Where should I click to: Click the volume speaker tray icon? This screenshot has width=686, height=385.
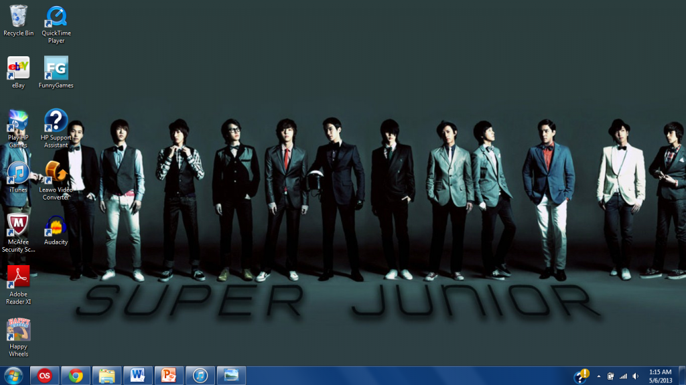tap(636, 376)
